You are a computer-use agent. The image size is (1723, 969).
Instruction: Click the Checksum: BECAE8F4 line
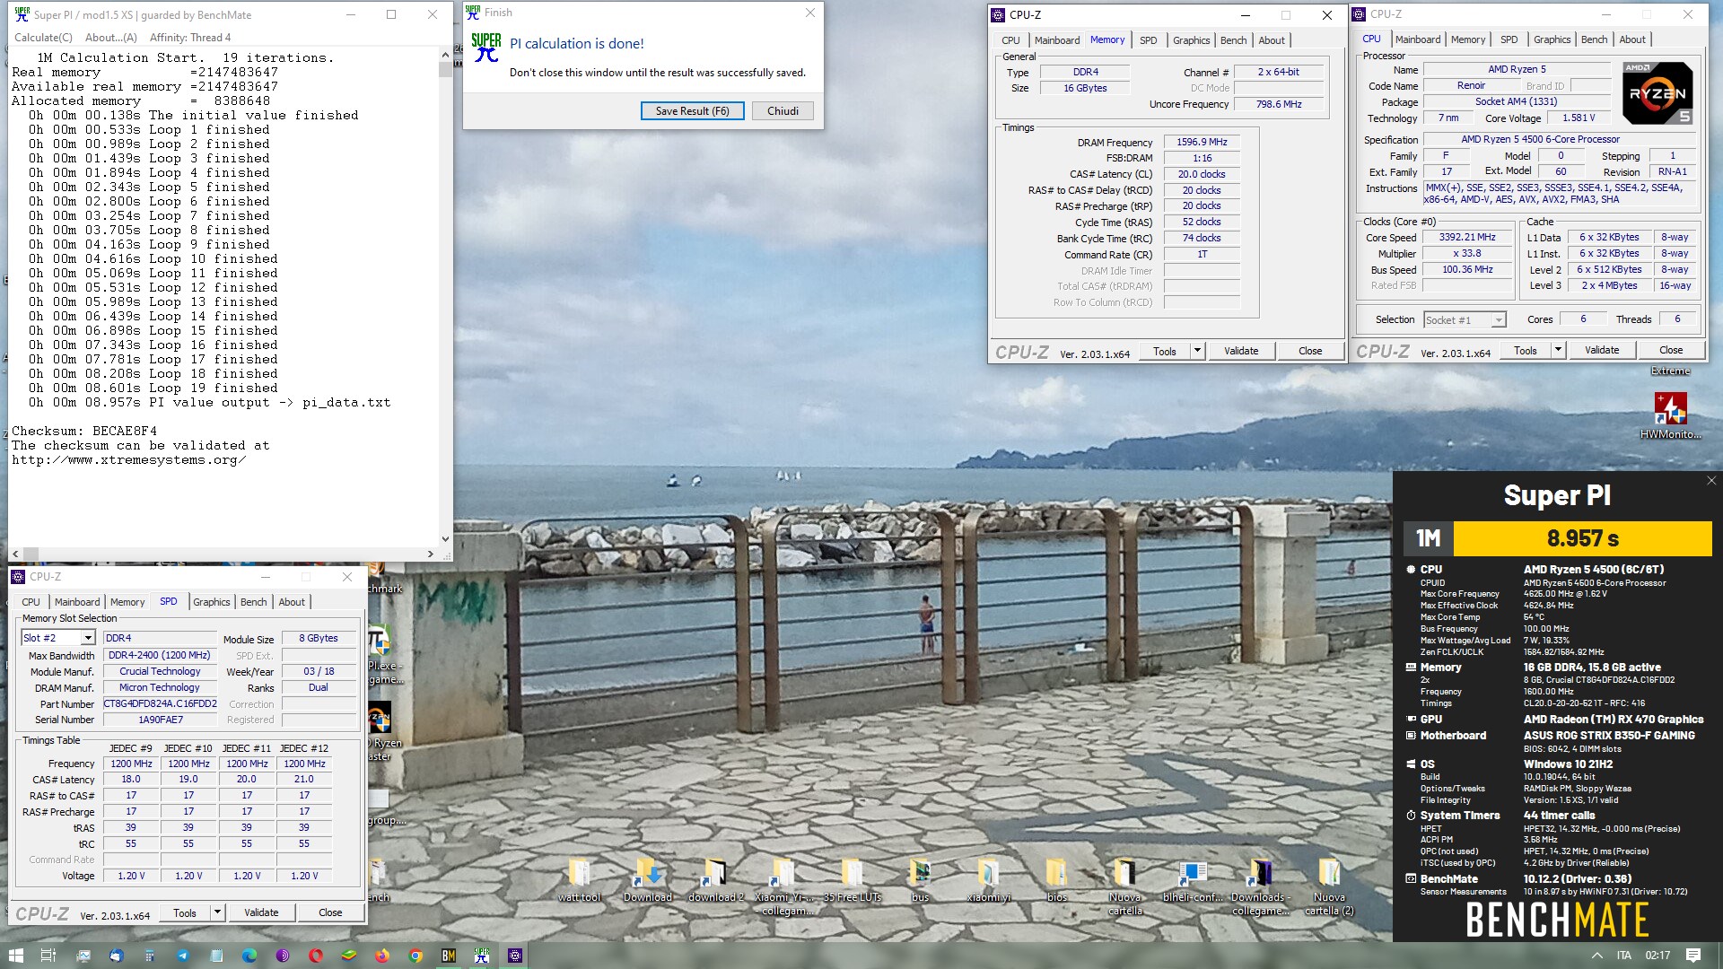pyautogui.click(x=84, y=432)
